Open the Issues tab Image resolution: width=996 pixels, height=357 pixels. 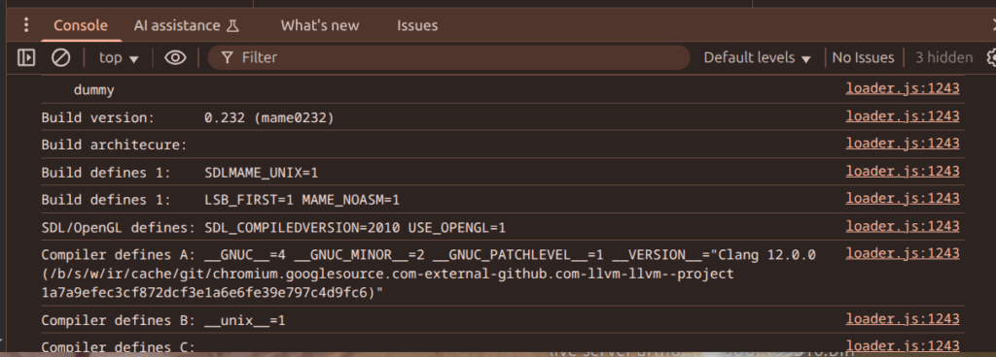coord(417,25)
